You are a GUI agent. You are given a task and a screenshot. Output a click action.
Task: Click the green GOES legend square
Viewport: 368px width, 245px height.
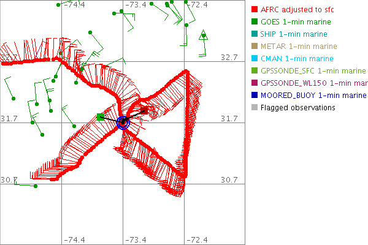(x=255, y=22)
